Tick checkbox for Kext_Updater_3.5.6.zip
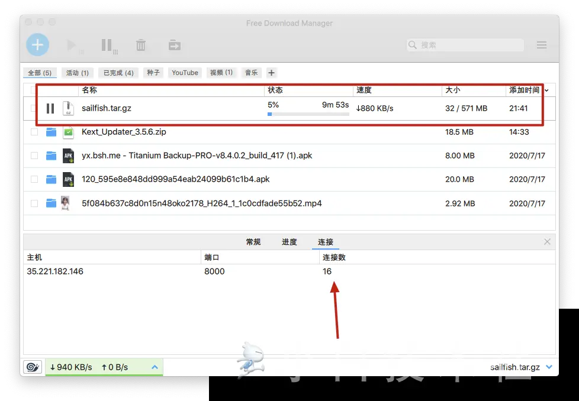This screenshot has width=579, height=401. pyautogui.click(x=34, y=132)
